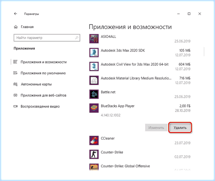Click BlueStacks App Player icon

[x=94, y=108]
